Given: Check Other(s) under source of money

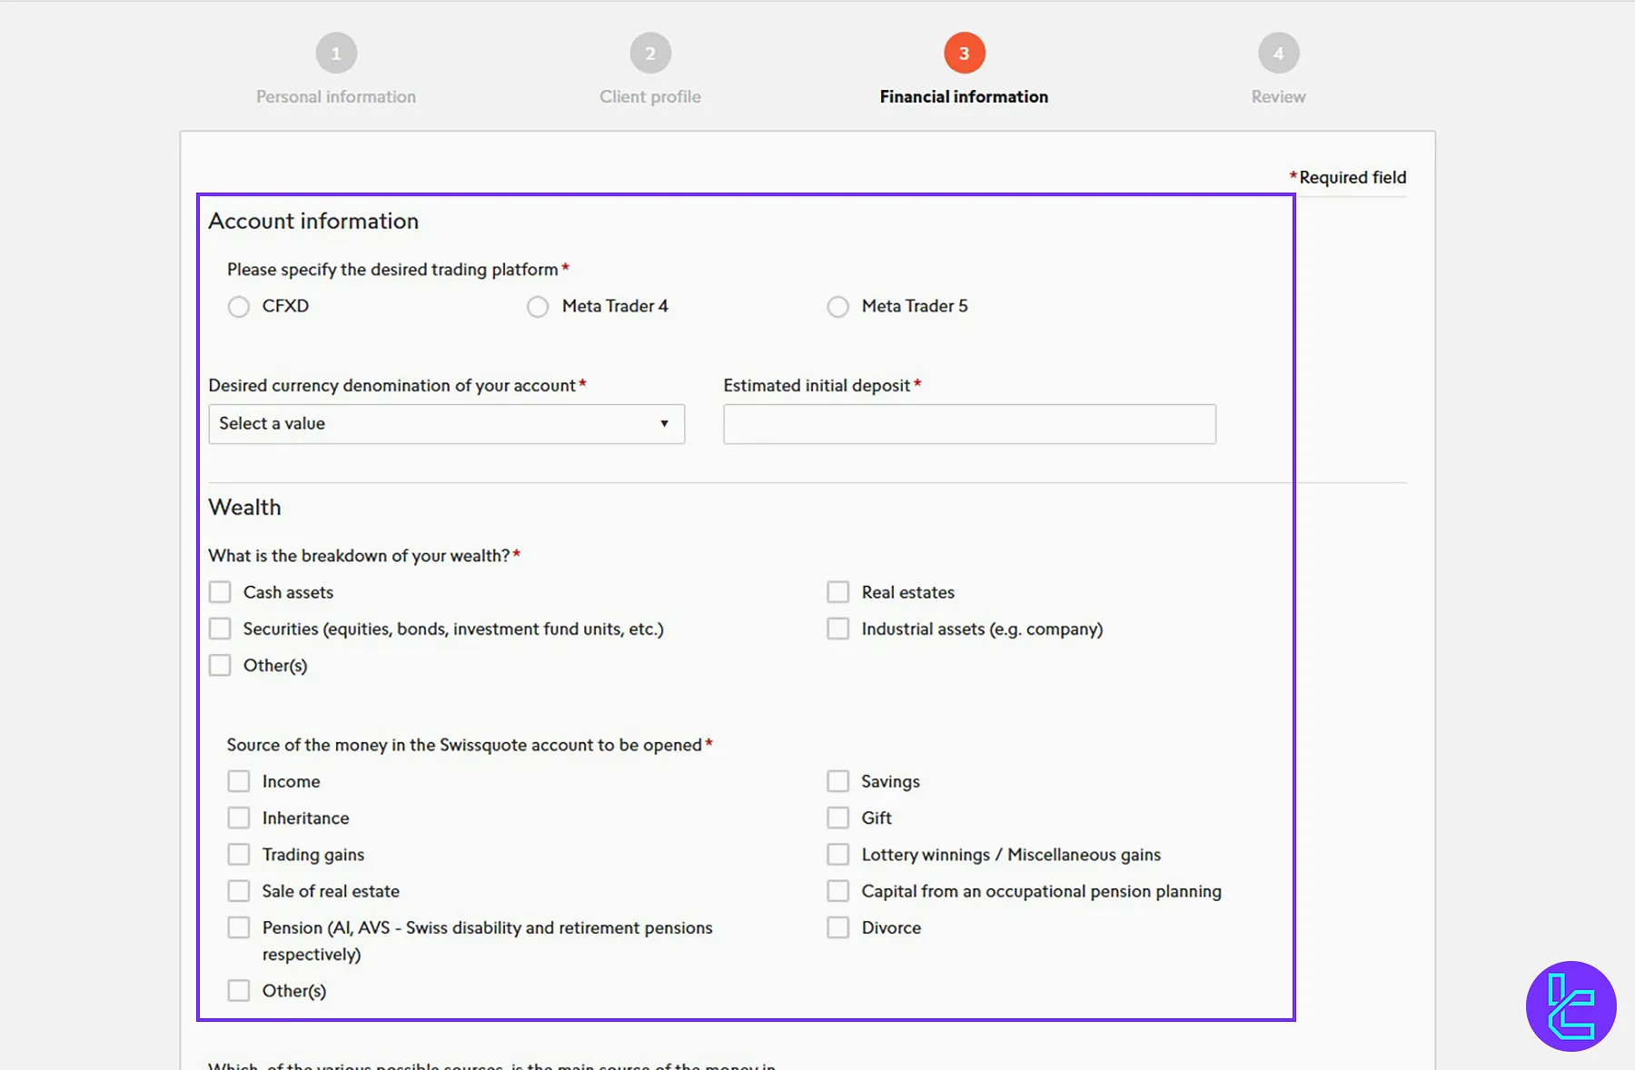Looking at the screenshot, I should (x=239, y=990).
